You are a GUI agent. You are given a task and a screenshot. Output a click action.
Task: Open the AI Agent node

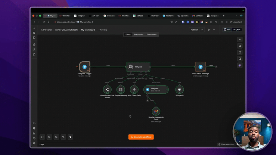[x=138, y=67]
